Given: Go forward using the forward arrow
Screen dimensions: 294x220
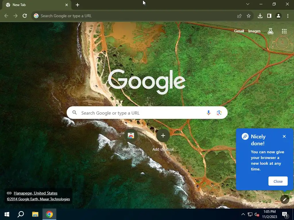Looking at the screenshot, I should tap(16, 16).
